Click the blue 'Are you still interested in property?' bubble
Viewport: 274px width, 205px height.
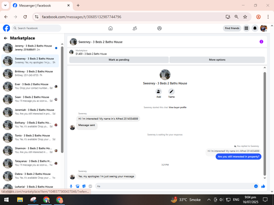238,156
